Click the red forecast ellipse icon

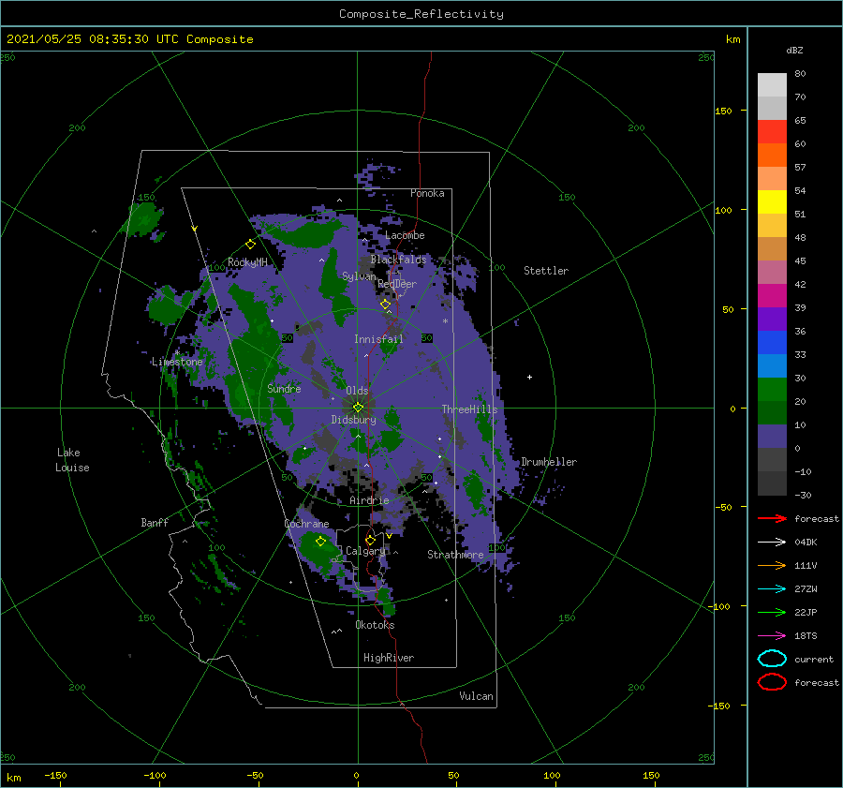(772, 682)
